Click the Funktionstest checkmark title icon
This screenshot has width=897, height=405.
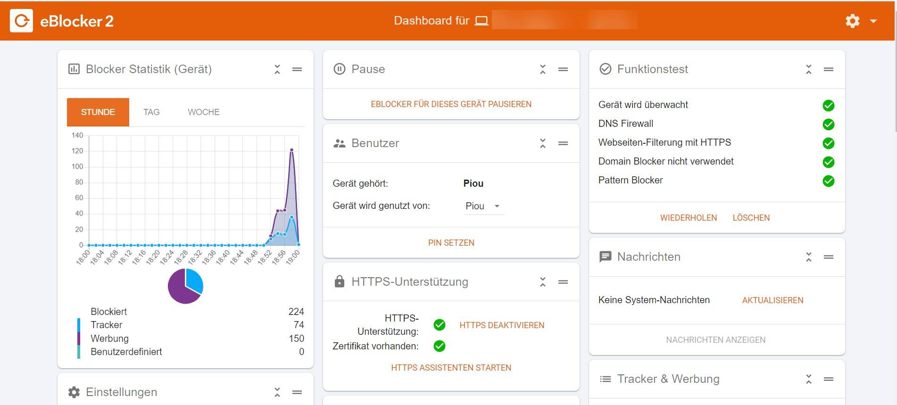coord(605,69)
